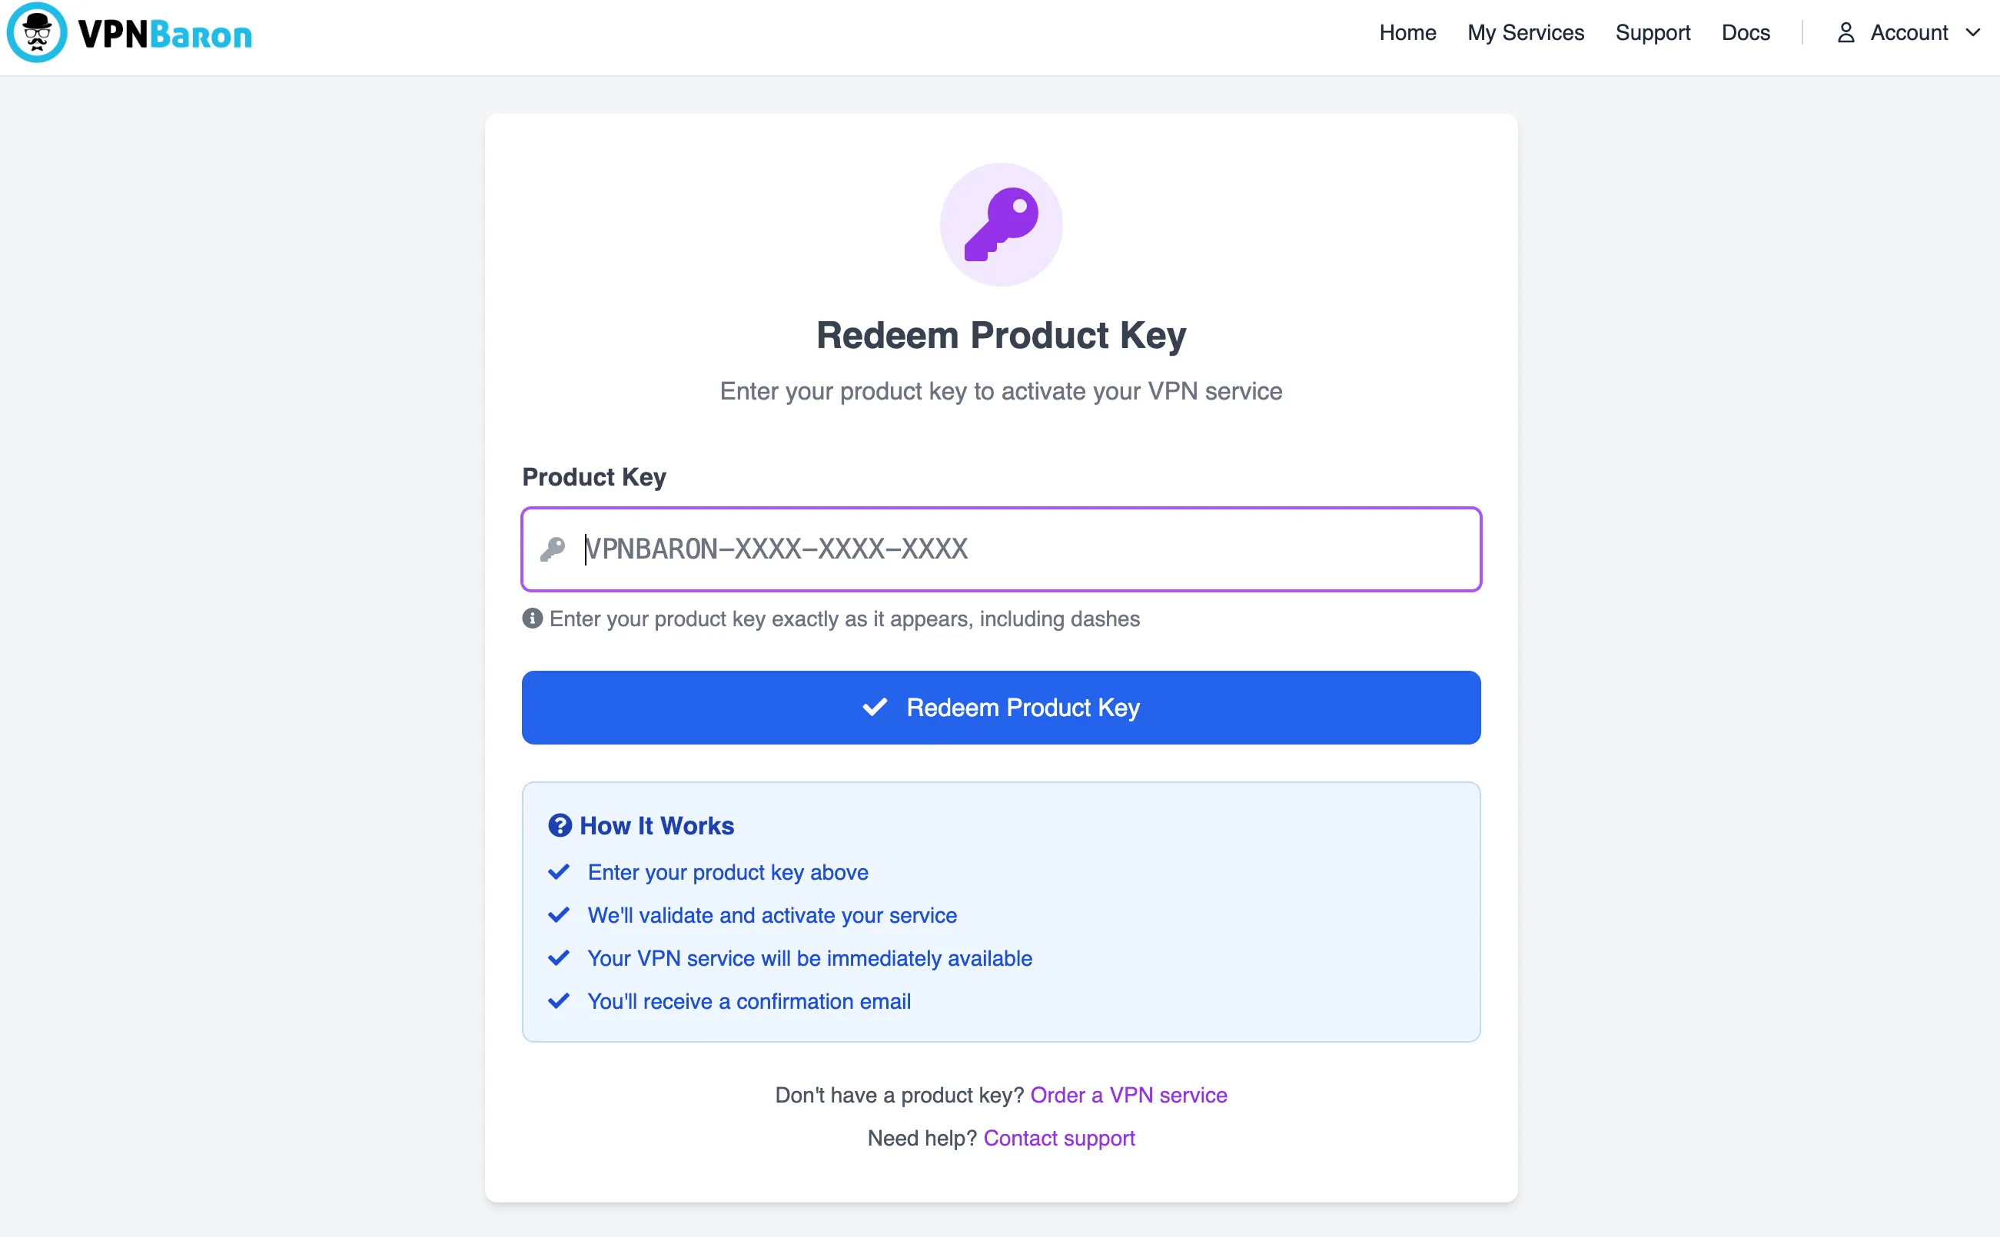Viewport: 2000px width, 1237px height.
Task: Click the Account person icon
Action: pyautogui.click(x=1845, y=33)
